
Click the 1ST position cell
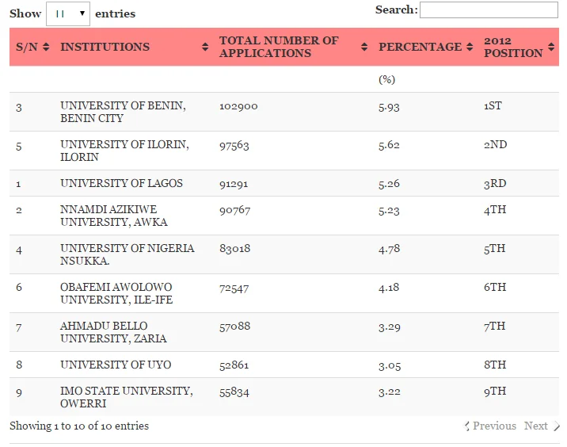click(x=493, y=105)
